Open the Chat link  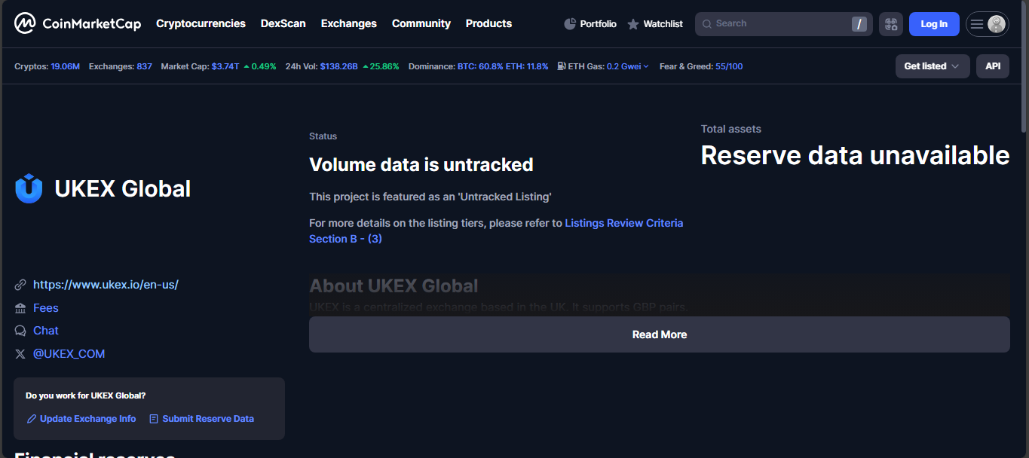click(46, 331)
